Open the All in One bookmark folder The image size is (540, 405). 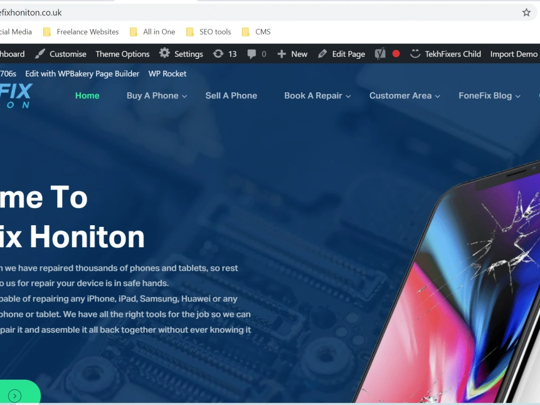[153, 32]
